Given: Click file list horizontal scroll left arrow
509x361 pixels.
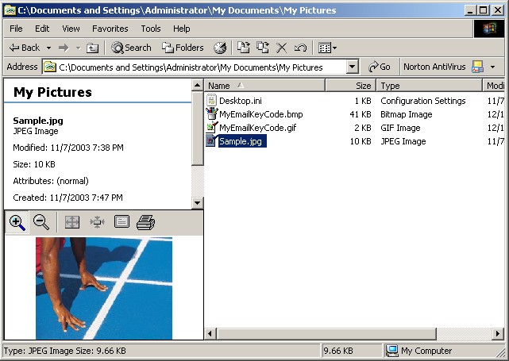Looking at the screenshot, I should click(210, 333).
